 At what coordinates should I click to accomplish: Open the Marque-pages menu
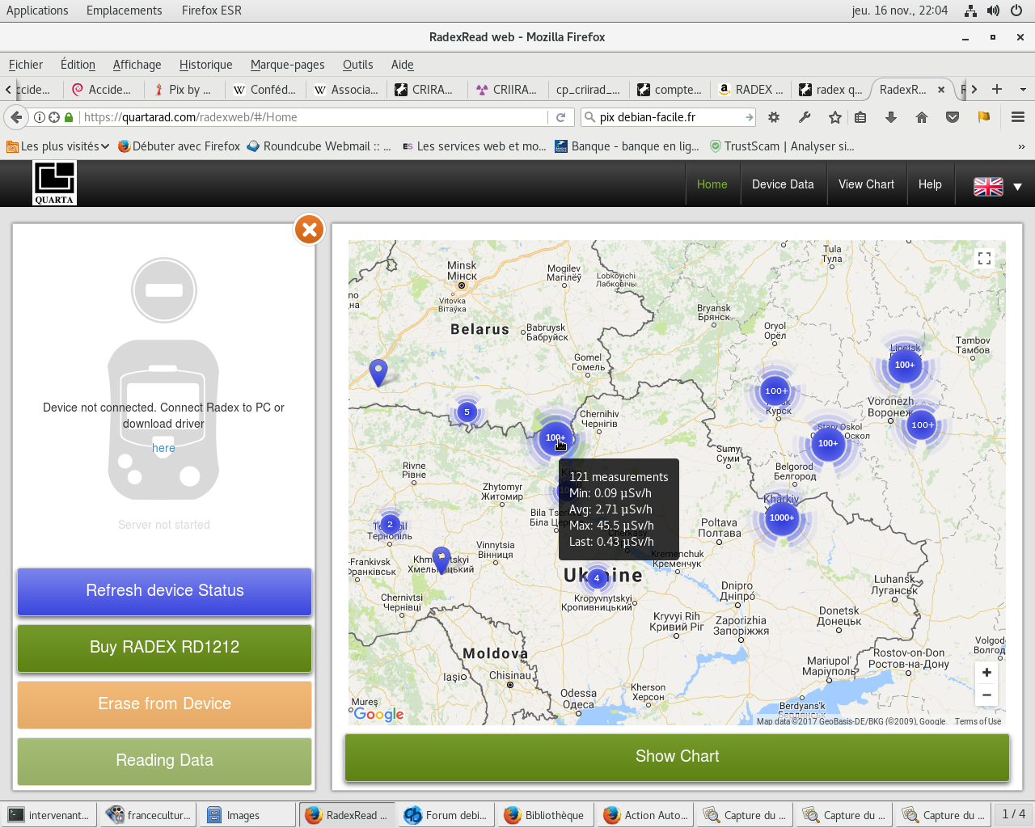[287, 65]
